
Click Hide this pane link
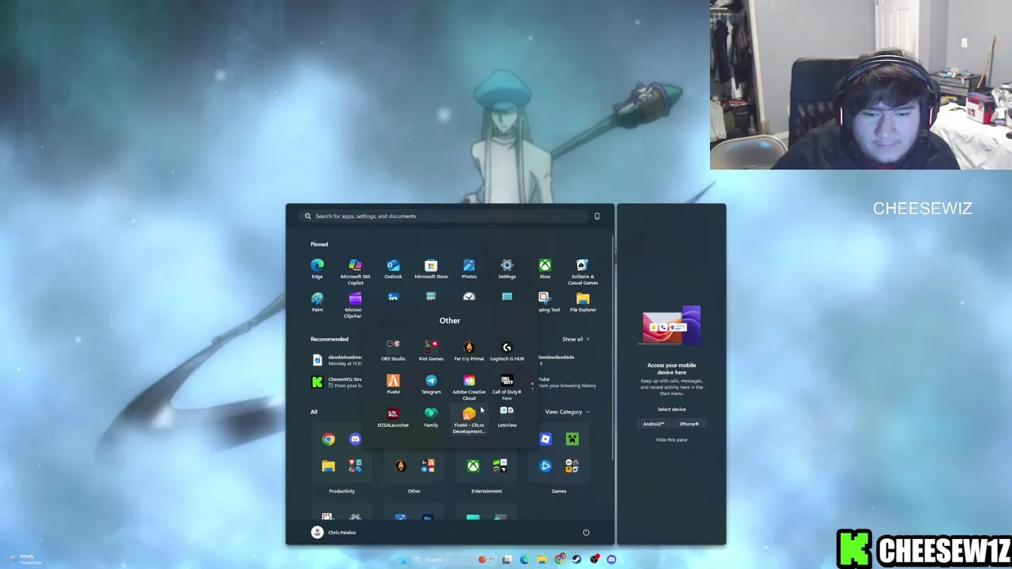[671, 440]
